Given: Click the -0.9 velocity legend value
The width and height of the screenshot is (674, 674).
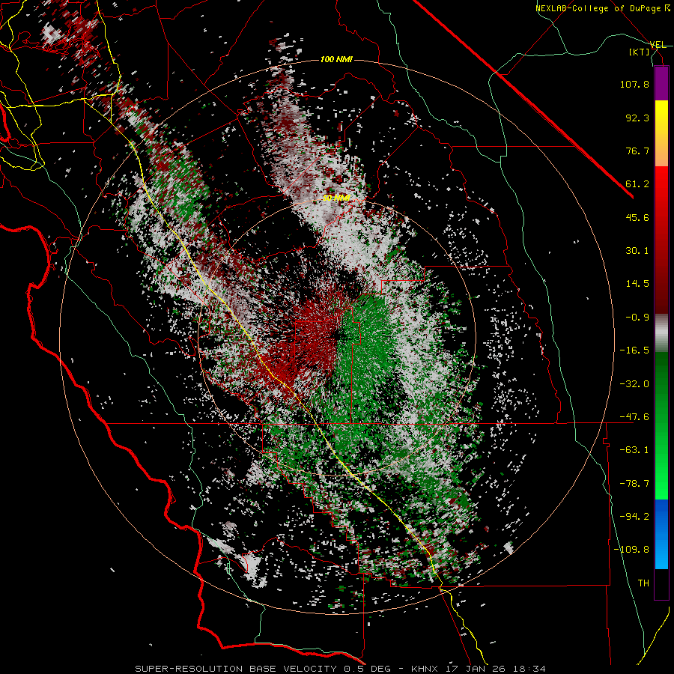Looking at the screenshot, I should [x=637, y=318].
